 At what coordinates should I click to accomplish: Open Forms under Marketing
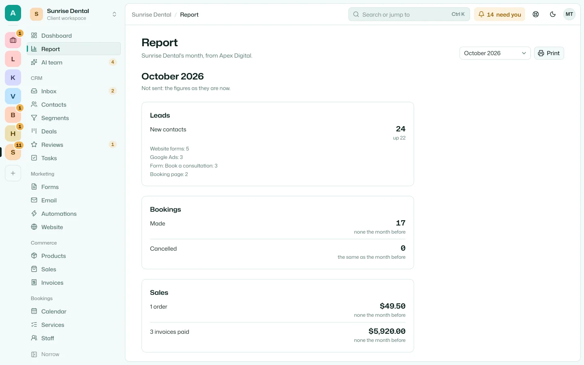[74, 187]
